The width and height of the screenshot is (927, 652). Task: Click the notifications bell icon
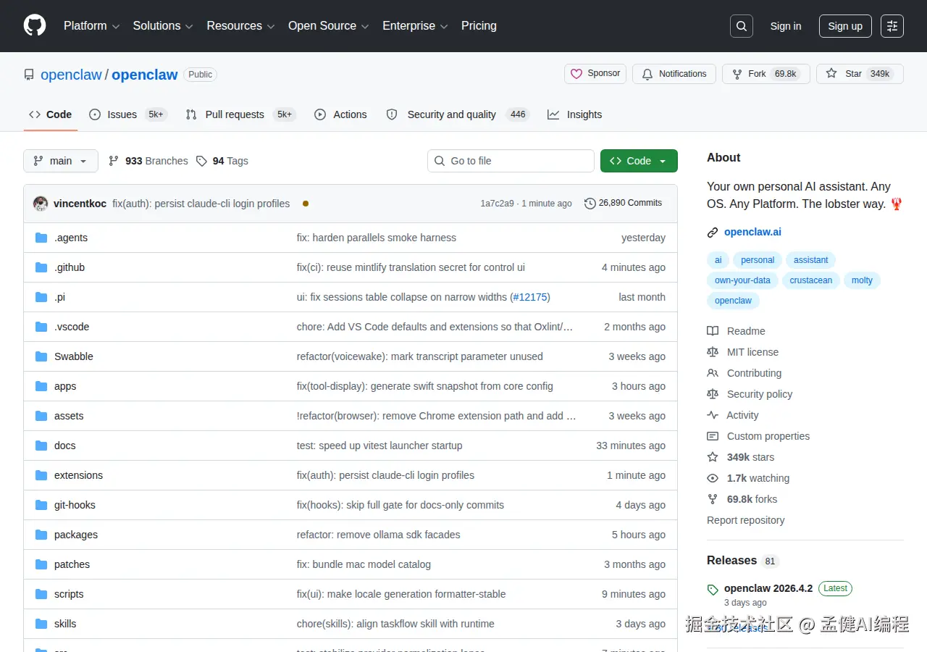point(647,73)
